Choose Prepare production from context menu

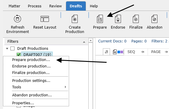36,60
